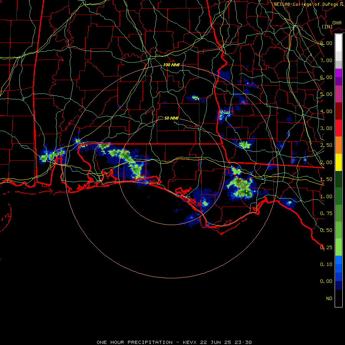The image size is (345, 345).
Task: Click the '1.50' legend value
Action: pyautogui.click(x=326, y=179)
